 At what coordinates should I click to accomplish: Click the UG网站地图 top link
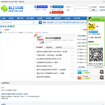(x=4, y=2)
